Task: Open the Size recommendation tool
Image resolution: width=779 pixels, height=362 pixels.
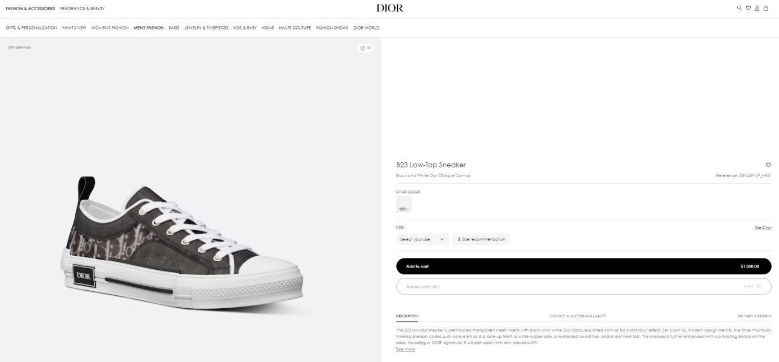Action: [x=481, y=239]
